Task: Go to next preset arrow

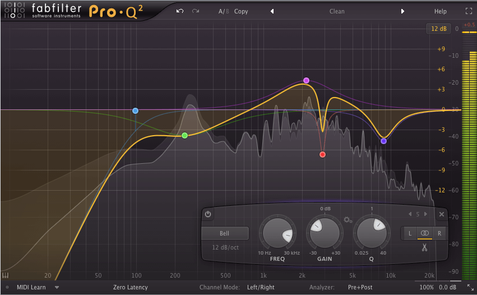Action: pyautogui.click(x=402, y=11)
